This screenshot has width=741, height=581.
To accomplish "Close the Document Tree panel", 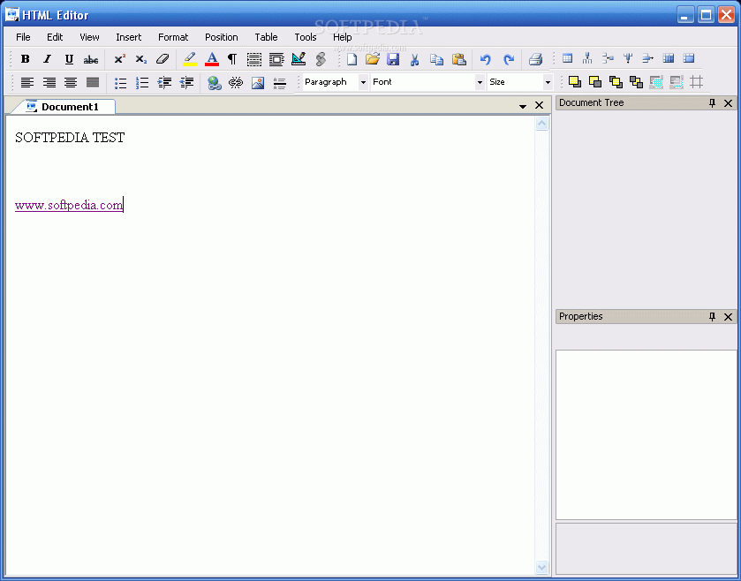I will click(729, 103).
